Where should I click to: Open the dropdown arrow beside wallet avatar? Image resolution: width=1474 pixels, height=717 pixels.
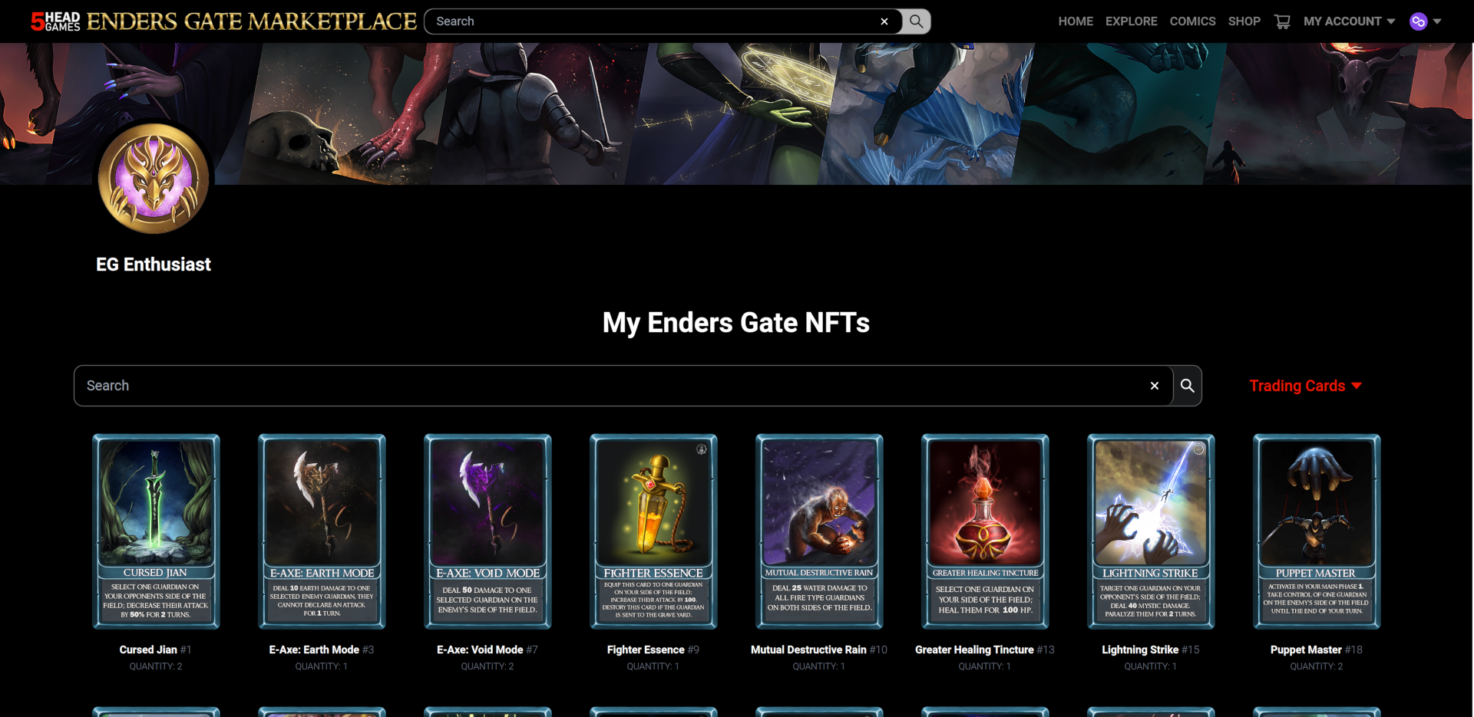[x=1437, y=21]
